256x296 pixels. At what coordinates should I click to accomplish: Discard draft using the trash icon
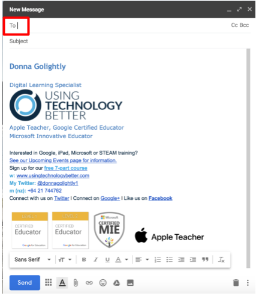pos(236,283)
